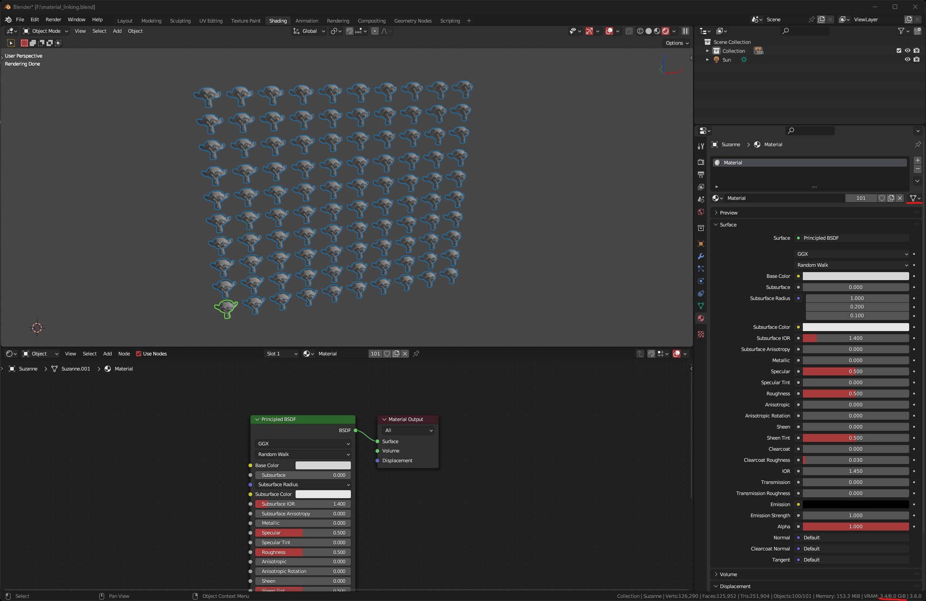Open Random Walk subsurface method dropdown in Properties
This screenshot has height=601, width=926.
coord(852,265)
